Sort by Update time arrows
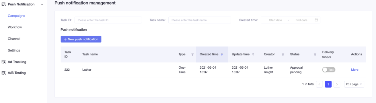 point(253,54)
